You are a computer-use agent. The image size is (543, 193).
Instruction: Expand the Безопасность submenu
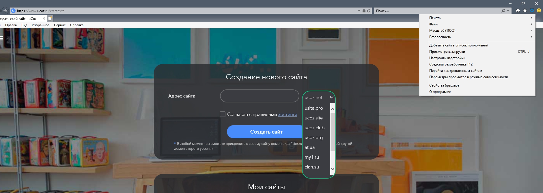[x=531, y=37]
